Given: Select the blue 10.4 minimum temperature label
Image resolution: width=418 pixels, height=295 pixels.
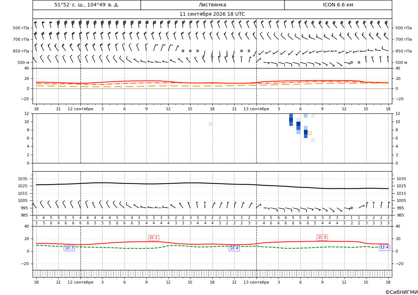Looking at the screenshot, I should [234, 248].
